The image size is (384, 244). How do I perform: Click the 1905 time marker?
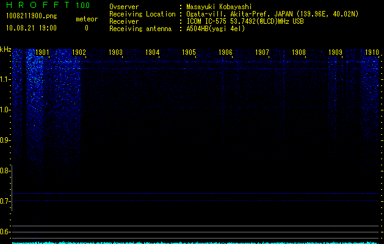click(x=189, y=52)
